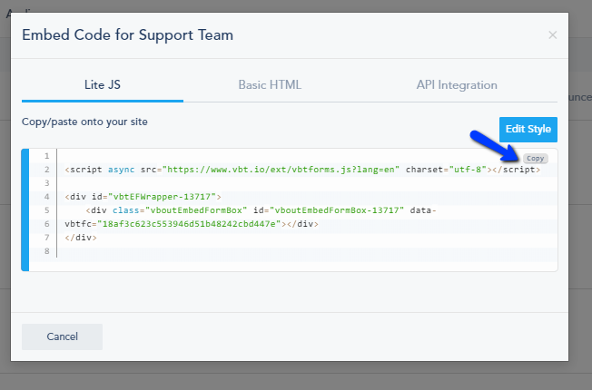Click the 18af3c623c553946d51b48242cbd447e hash value
Image resolution: width=592 pixels, height=390 pixels.
189,224
